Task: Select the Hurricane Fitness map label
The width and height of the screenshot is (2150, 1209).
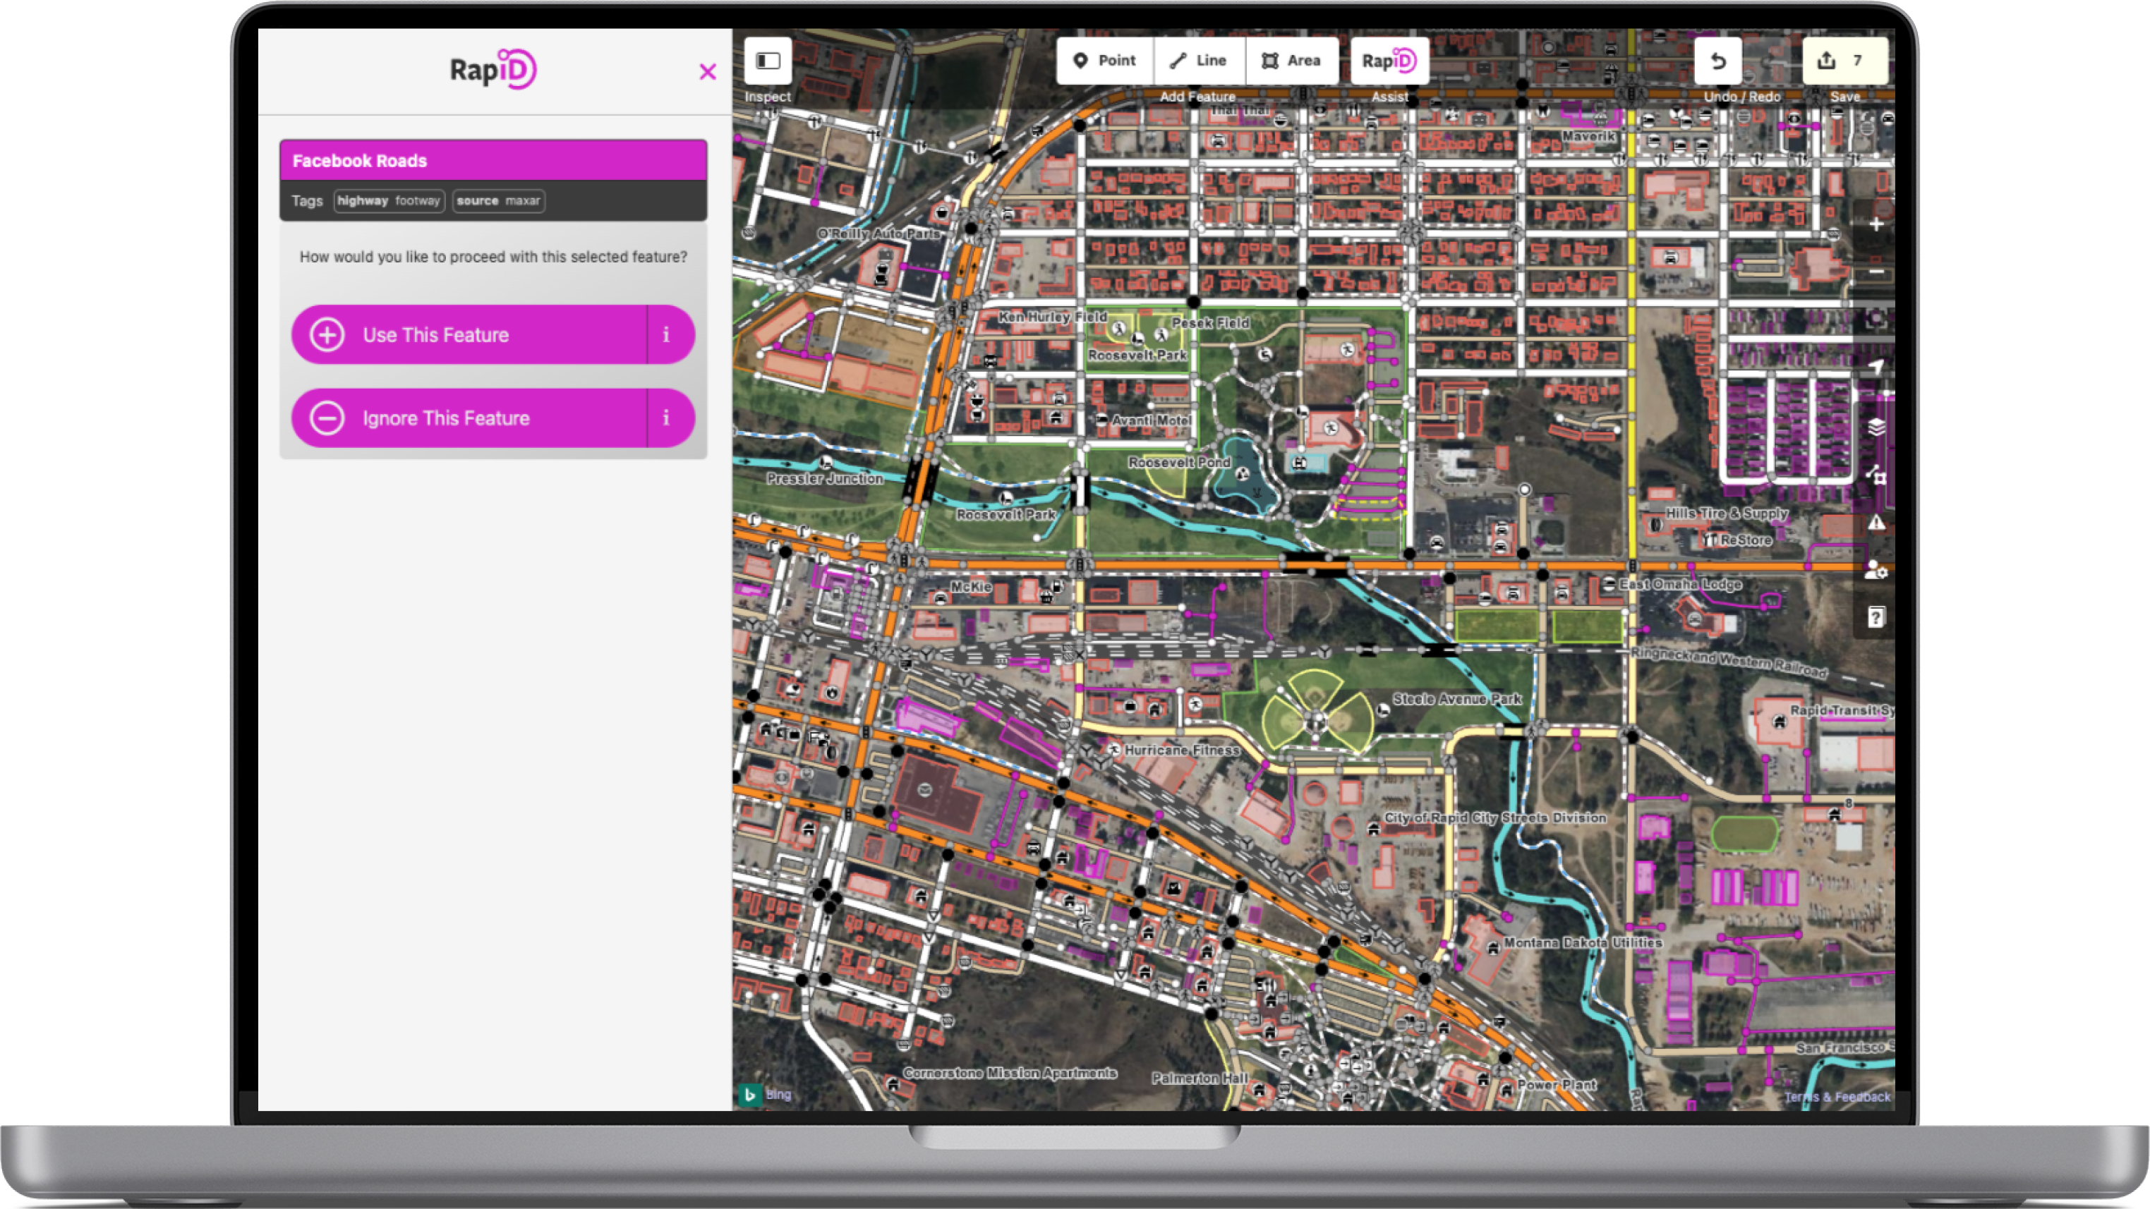Action: coord(1182,750)
